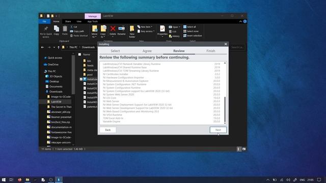The height and width of the screenshot is (183, 326).
Task: Click the Explorer search box
Action: pos(237,47)
